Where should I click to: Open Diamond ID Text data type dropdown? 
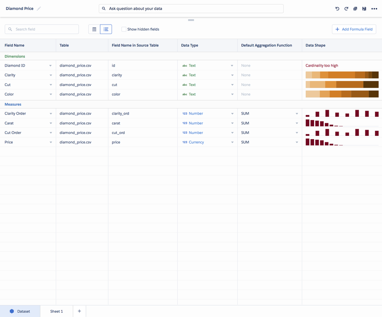pos(232,66)
